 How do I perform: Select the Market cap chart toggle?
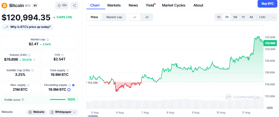pos(114,17)
